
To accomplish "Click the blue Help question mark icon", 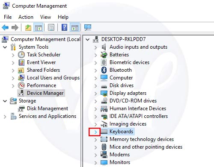I will pyautogui.click(x=64, y=27).
